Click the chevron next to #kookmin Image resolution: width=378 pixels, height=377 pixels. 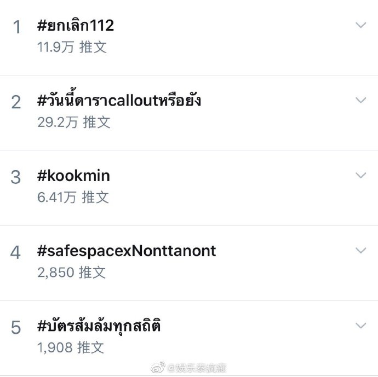pos(360,175)
